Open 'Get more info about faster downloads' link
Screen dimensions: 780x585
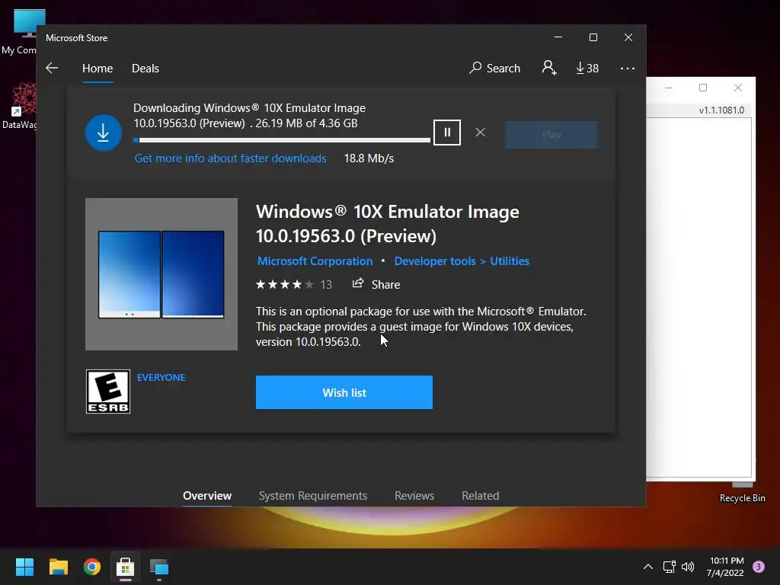coord(230,158)
